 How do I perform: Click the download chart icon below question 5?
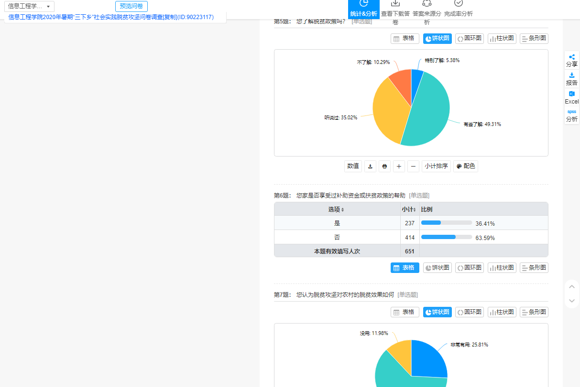[x=370, y=166]
